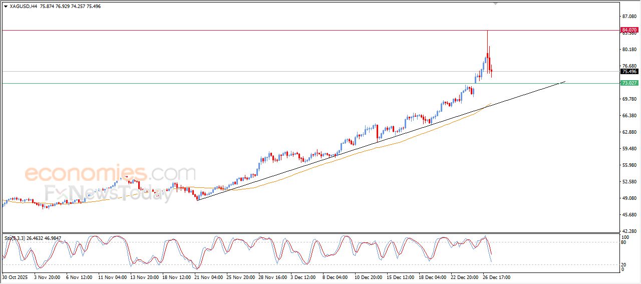Click the dropdown triangle beside XAGUSD,H4
Viewport: 641px width, 284px height.
6,7
